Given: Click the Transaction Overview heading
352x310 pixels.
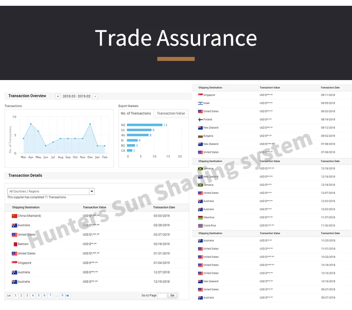Looking at the screenshot, I should click(x=27, y=96).
